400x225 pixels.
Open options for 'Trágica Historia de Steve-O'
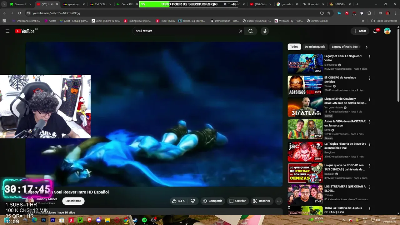click(370, 144)
